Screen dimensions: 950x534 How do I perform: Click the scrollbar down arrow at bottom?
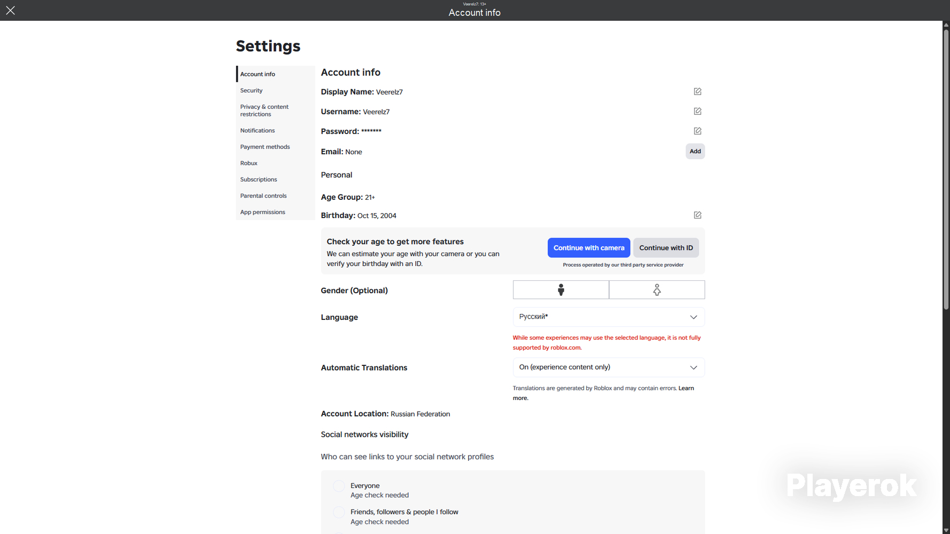click(x=946, y=530)
